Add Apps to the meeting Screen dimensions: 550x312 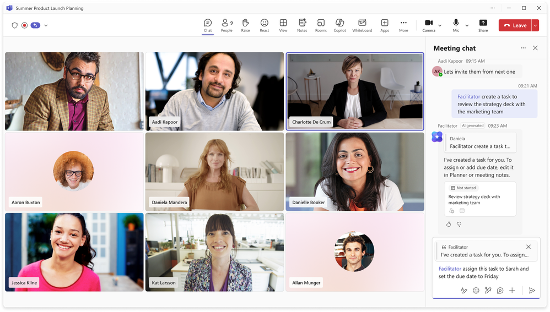point(385,25)
